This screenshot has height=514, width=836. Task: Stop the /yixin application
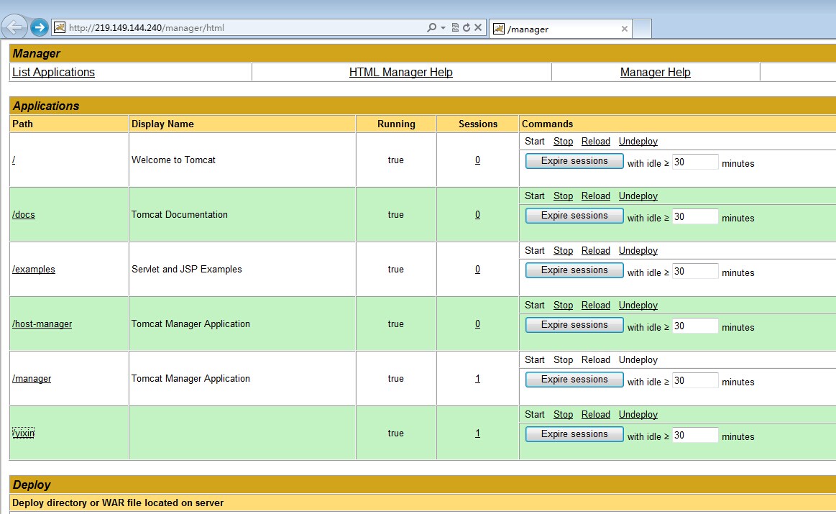click(563, 414)
